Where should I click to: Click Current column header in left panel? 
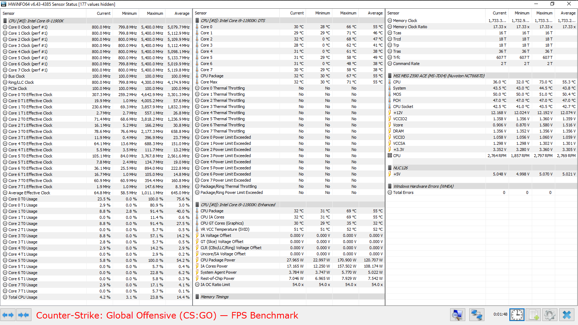99,13
